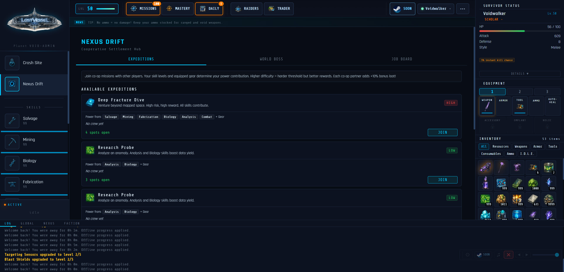Open the Global chat tab
The width and height of the screenshot is (564, 272).
pos(27,224)
